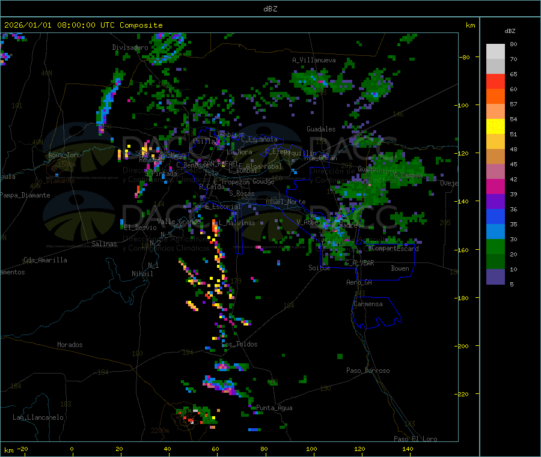The width and height of the screenshot is (541, 457).
Task: Pick the green 20–30 dBZ legend swatch
Action: click(x=495, y=246)
